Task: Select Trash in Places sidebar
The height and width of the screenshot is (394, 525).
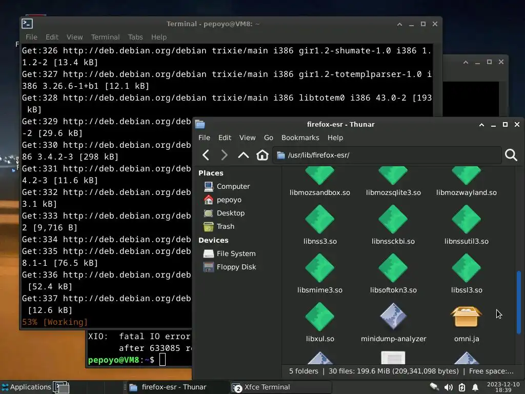Action: (x=219, y=226)
